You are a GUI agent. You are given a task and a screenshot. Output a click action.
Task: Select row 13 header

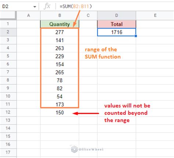[x=8, y=120]
